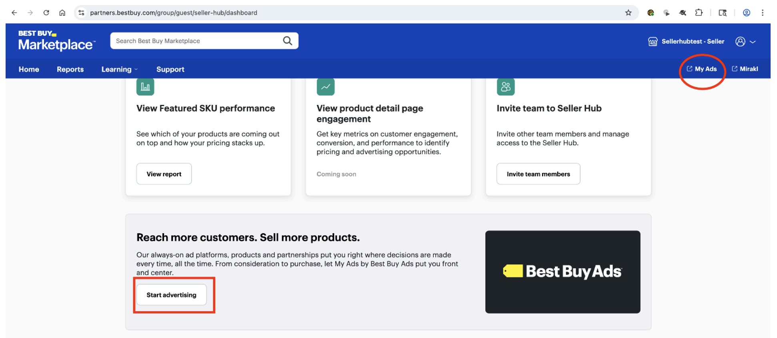The height and width of the screenshot is (338, 777).
Task: Click the Invite team members button
Action: [x=538, y=174]
